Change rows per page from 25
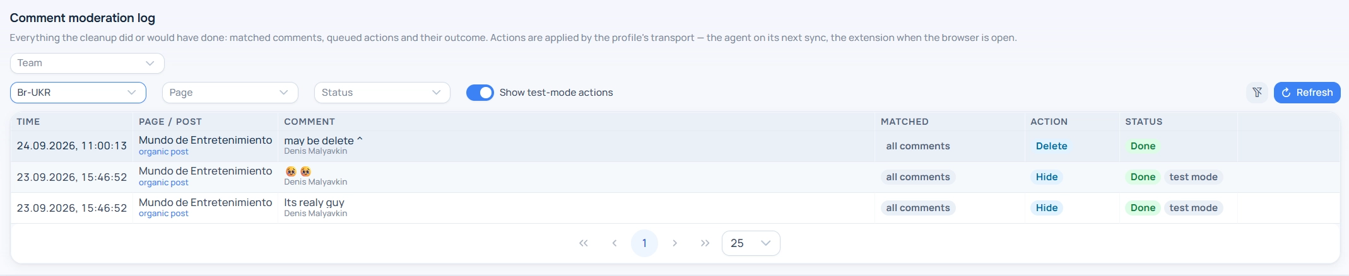 (751, 243)
